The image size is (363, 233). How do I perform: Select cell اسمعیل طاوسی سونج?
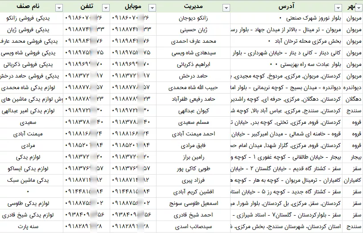[x=193, y=203]
